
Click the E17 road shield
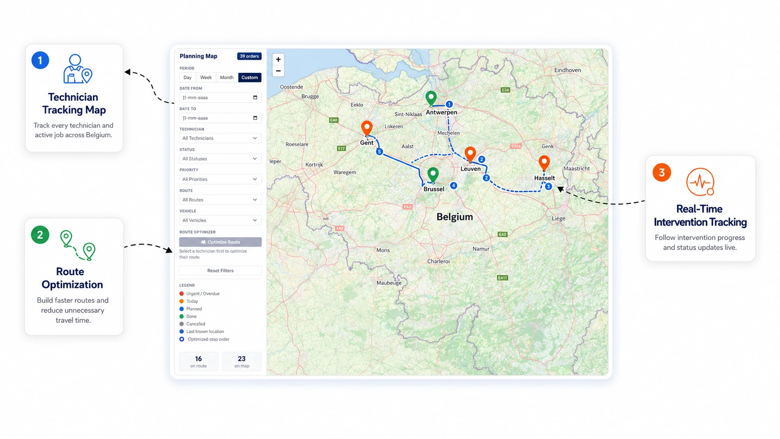[x=341, y=149]
